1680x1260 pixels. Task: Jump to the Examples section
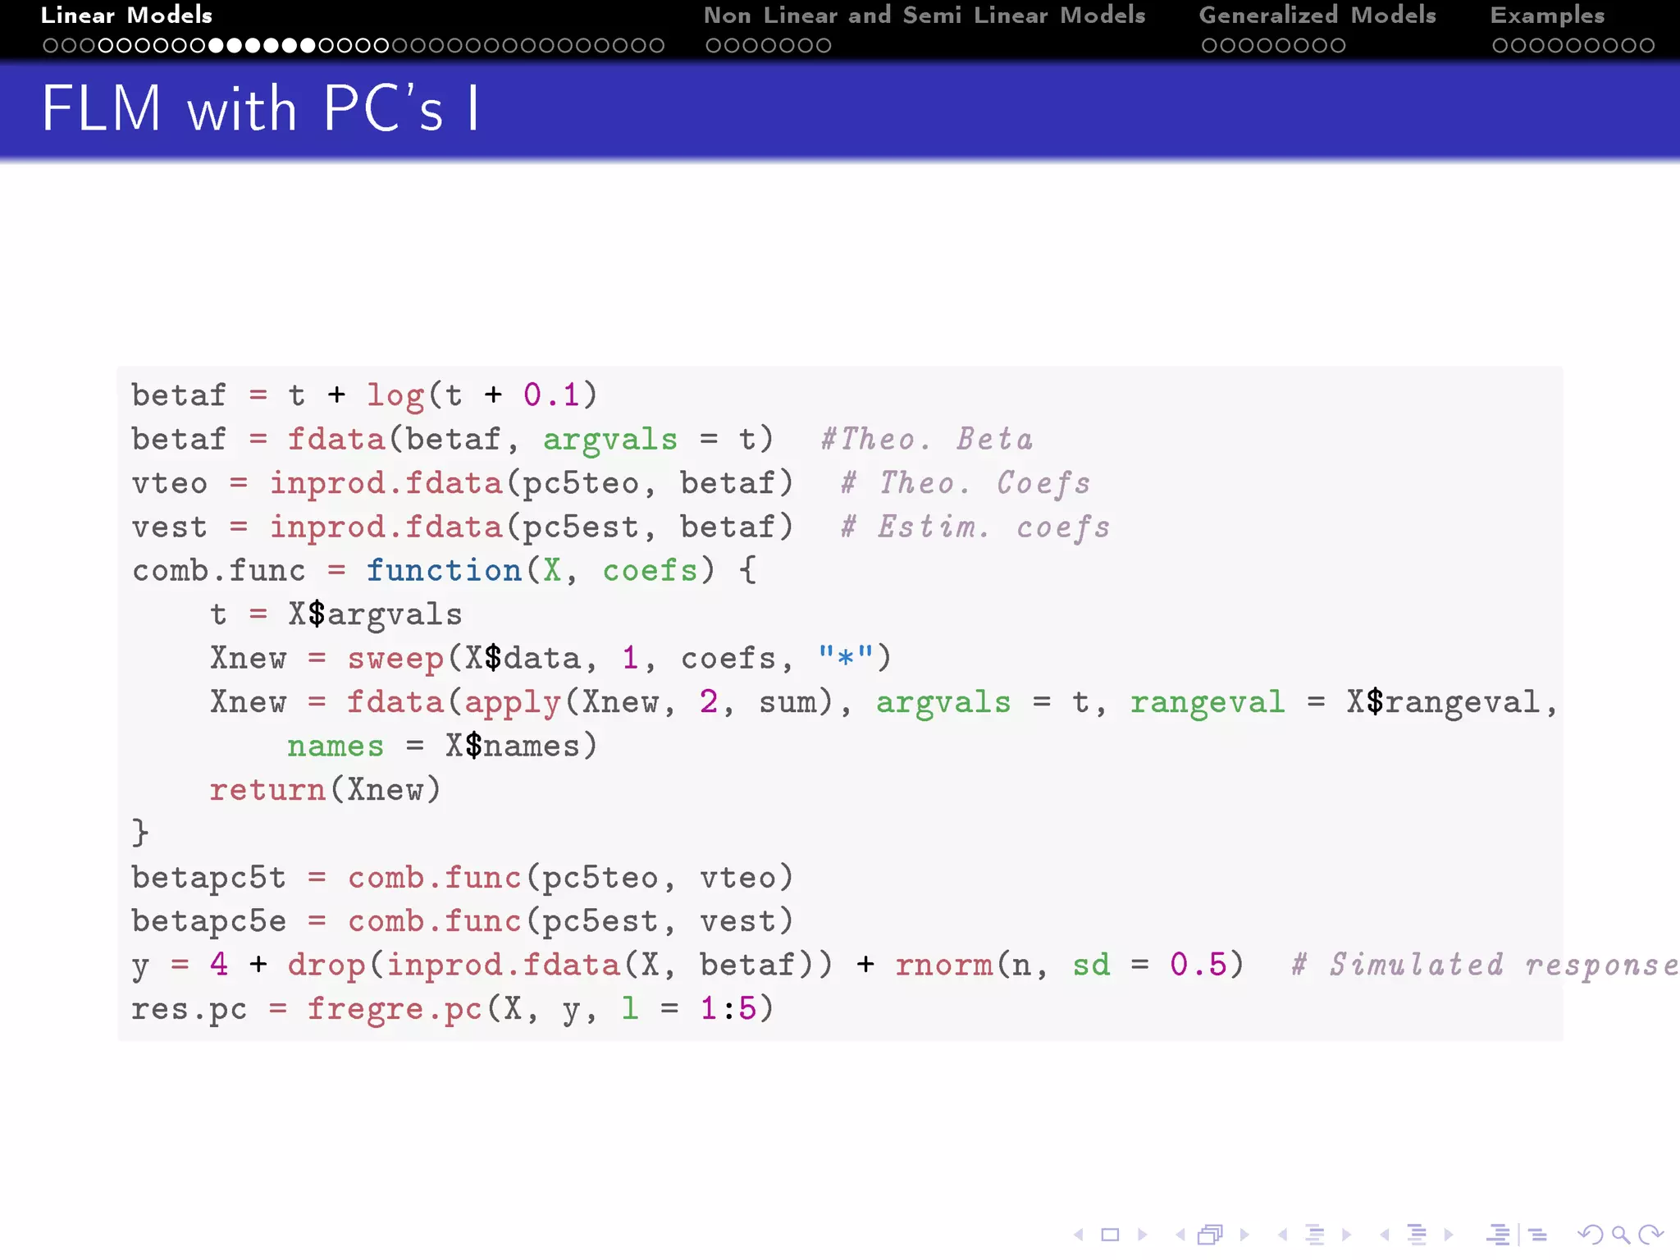[x=1547, y=16]
